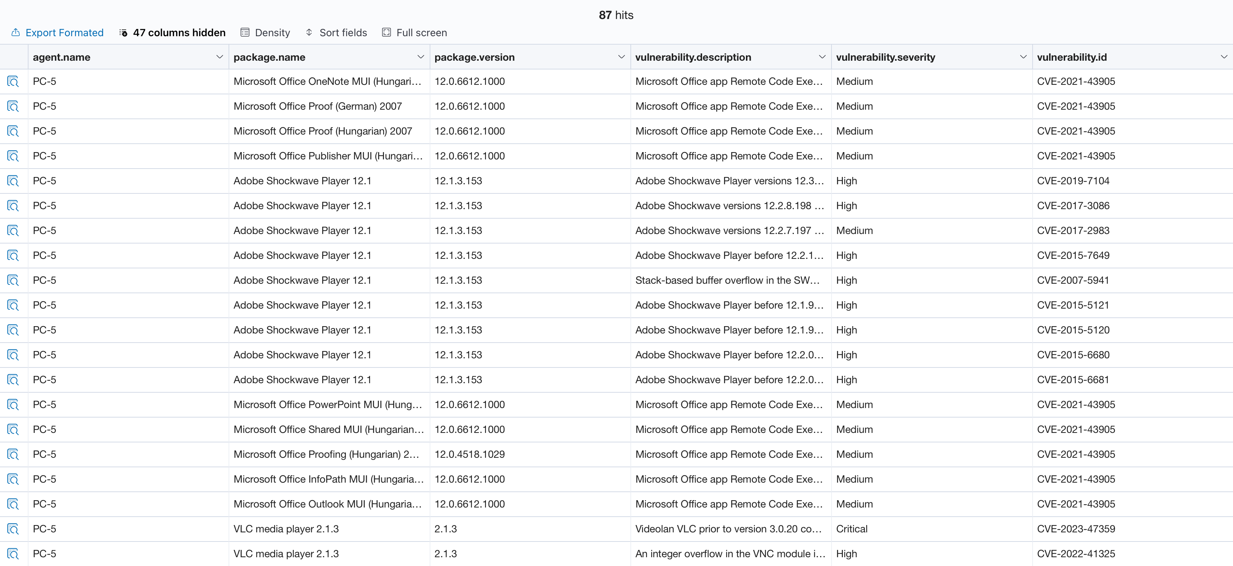This screenshot has width=1233, height=566.
Task: Click the Export Formated link
Action: click(57, 33)
